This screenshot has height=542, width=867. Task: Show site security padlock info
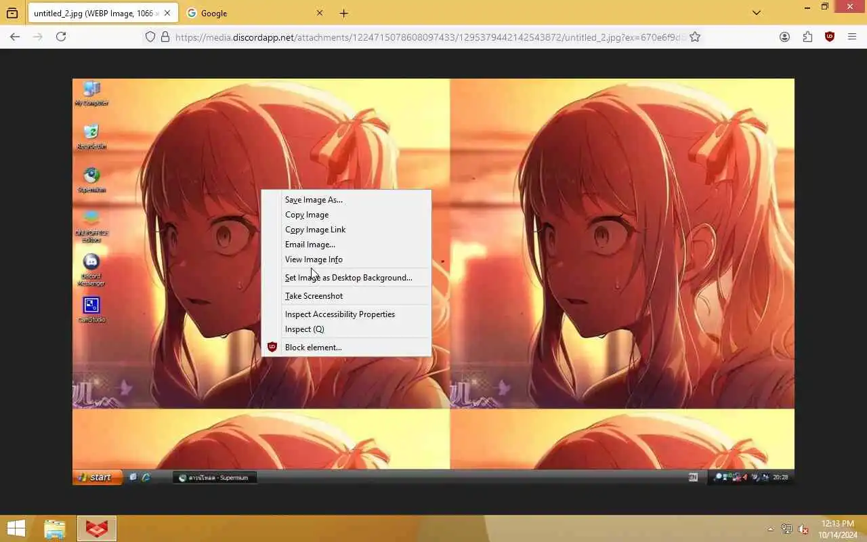click(165, 37)
